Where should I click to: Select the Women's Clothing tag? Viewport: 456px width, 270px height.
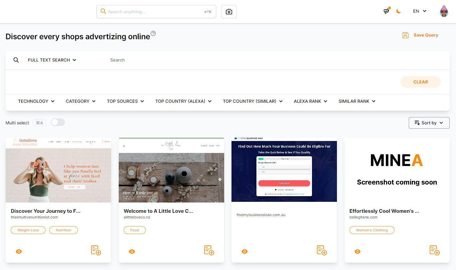tap(372, 230)
